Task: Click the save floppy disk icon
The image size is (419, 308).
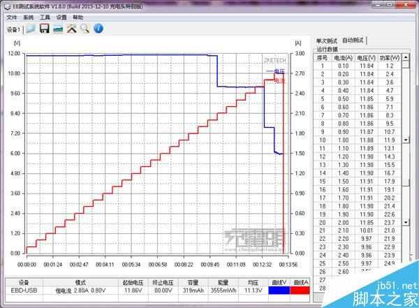Action: coord(44,29)
